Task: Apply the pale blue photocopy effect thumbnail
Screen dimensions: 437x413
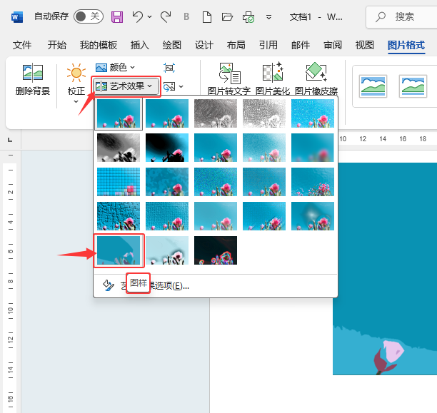Action: tap(167, 250)
